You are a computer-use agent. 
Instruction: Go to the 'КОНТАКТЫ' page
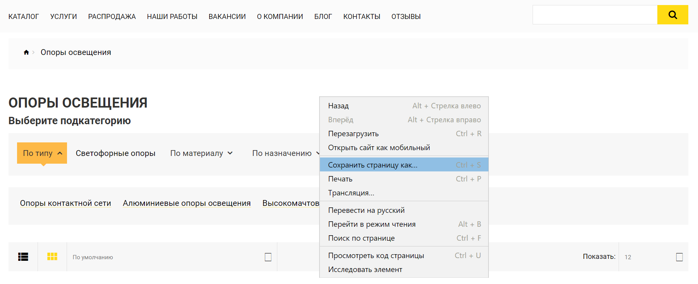point(361,17)
